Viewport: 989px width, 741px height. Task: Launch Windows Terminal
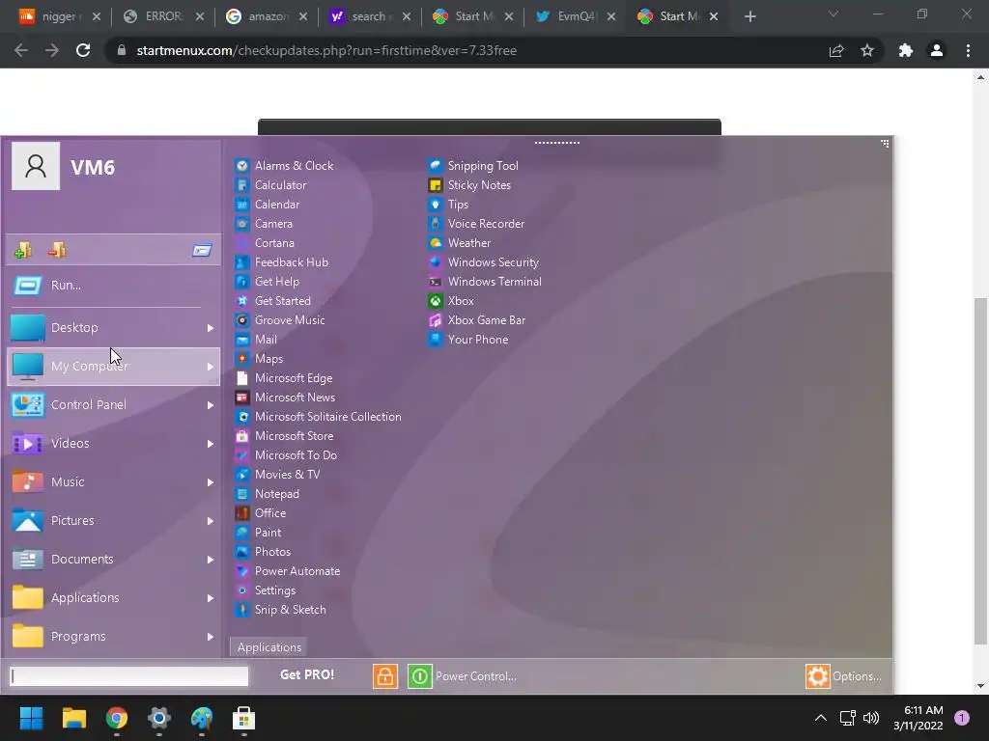(485, 282)
